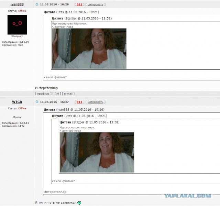Click 'Ярила' rank label
This screenshot has width=220, height=206.
(17, 117)
